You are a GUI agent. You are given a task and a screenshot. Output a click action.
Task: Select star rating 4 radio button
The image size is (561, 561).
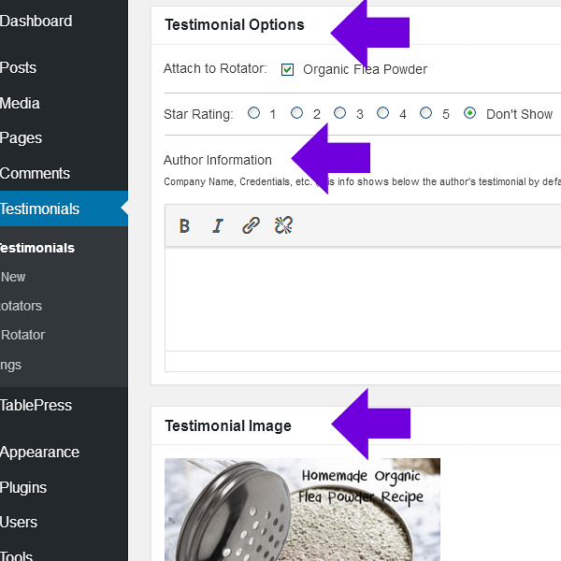(x=383, y=113)
